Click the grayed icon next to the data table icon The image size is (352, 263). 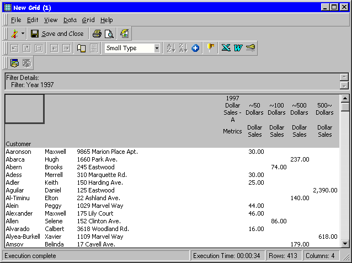(x=26, y=63)
